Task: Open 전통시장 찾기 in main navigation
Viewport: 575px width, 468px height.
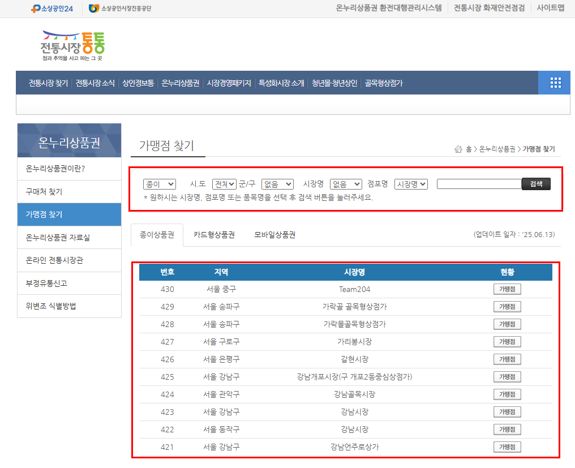Action: 48,83
